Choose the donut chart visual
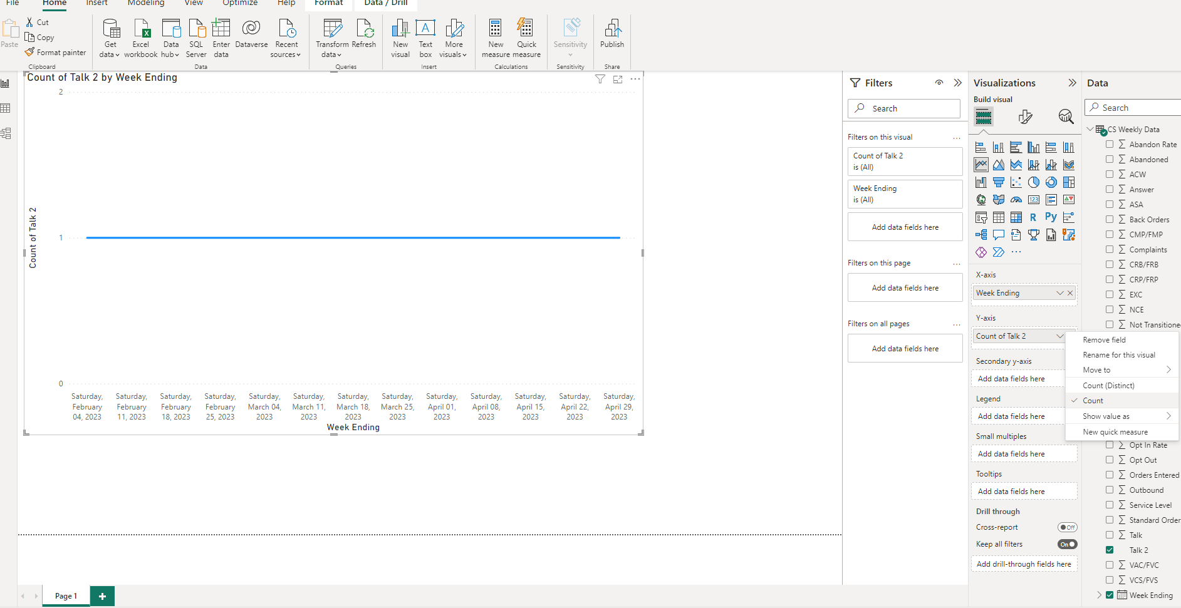 point(1051,182)
